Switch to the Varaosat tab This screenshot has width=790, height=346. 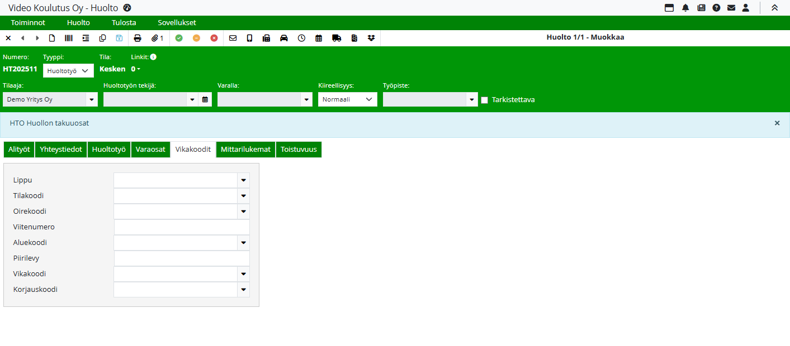click(150, 150)
